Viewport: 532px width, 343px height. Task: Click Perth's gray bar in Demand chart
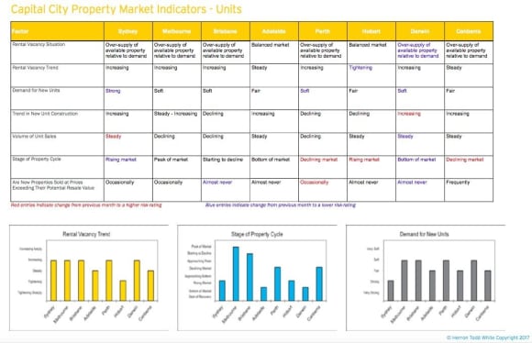[446, 281]
